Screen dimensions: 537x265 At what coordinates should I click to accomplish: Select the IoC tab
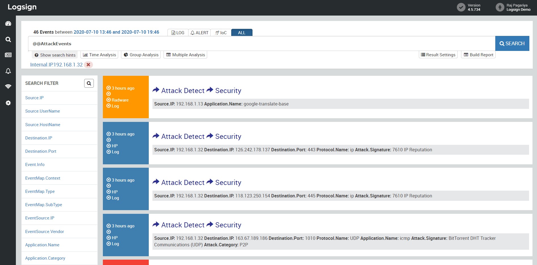coord(221,33)
